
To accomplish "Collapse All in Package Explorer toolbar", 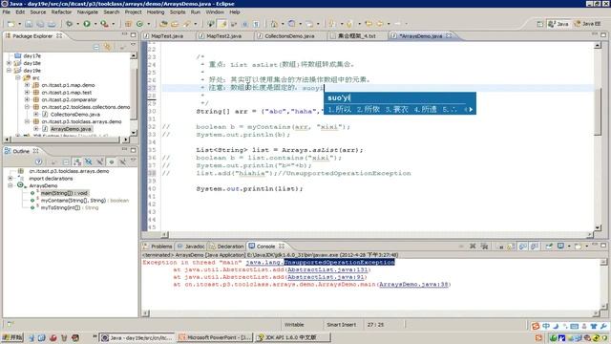I will pyautogui.click(x=96, y=47).
